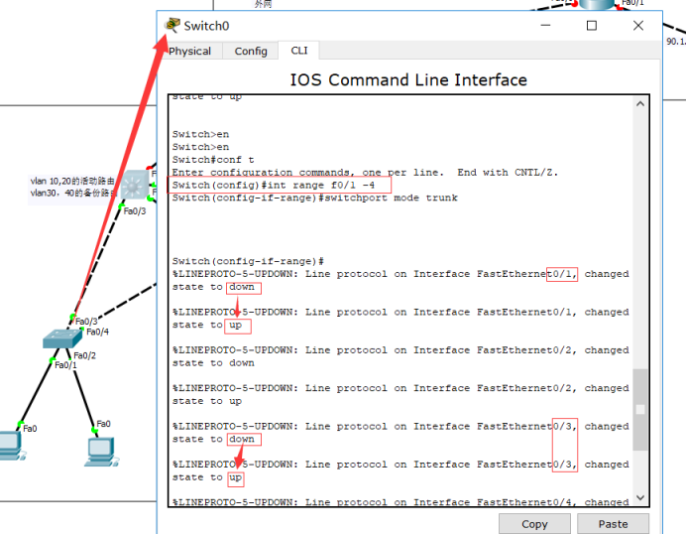Select the CLI tab
Image resolution: width=686 pixels, height=535 pixels.
coord(299,51)
